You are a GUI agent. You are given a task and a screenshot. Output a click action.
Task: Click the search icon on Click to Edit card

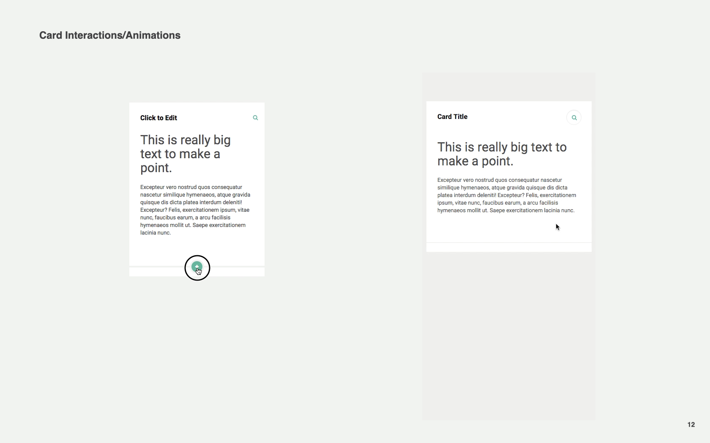tap(255, 118)
